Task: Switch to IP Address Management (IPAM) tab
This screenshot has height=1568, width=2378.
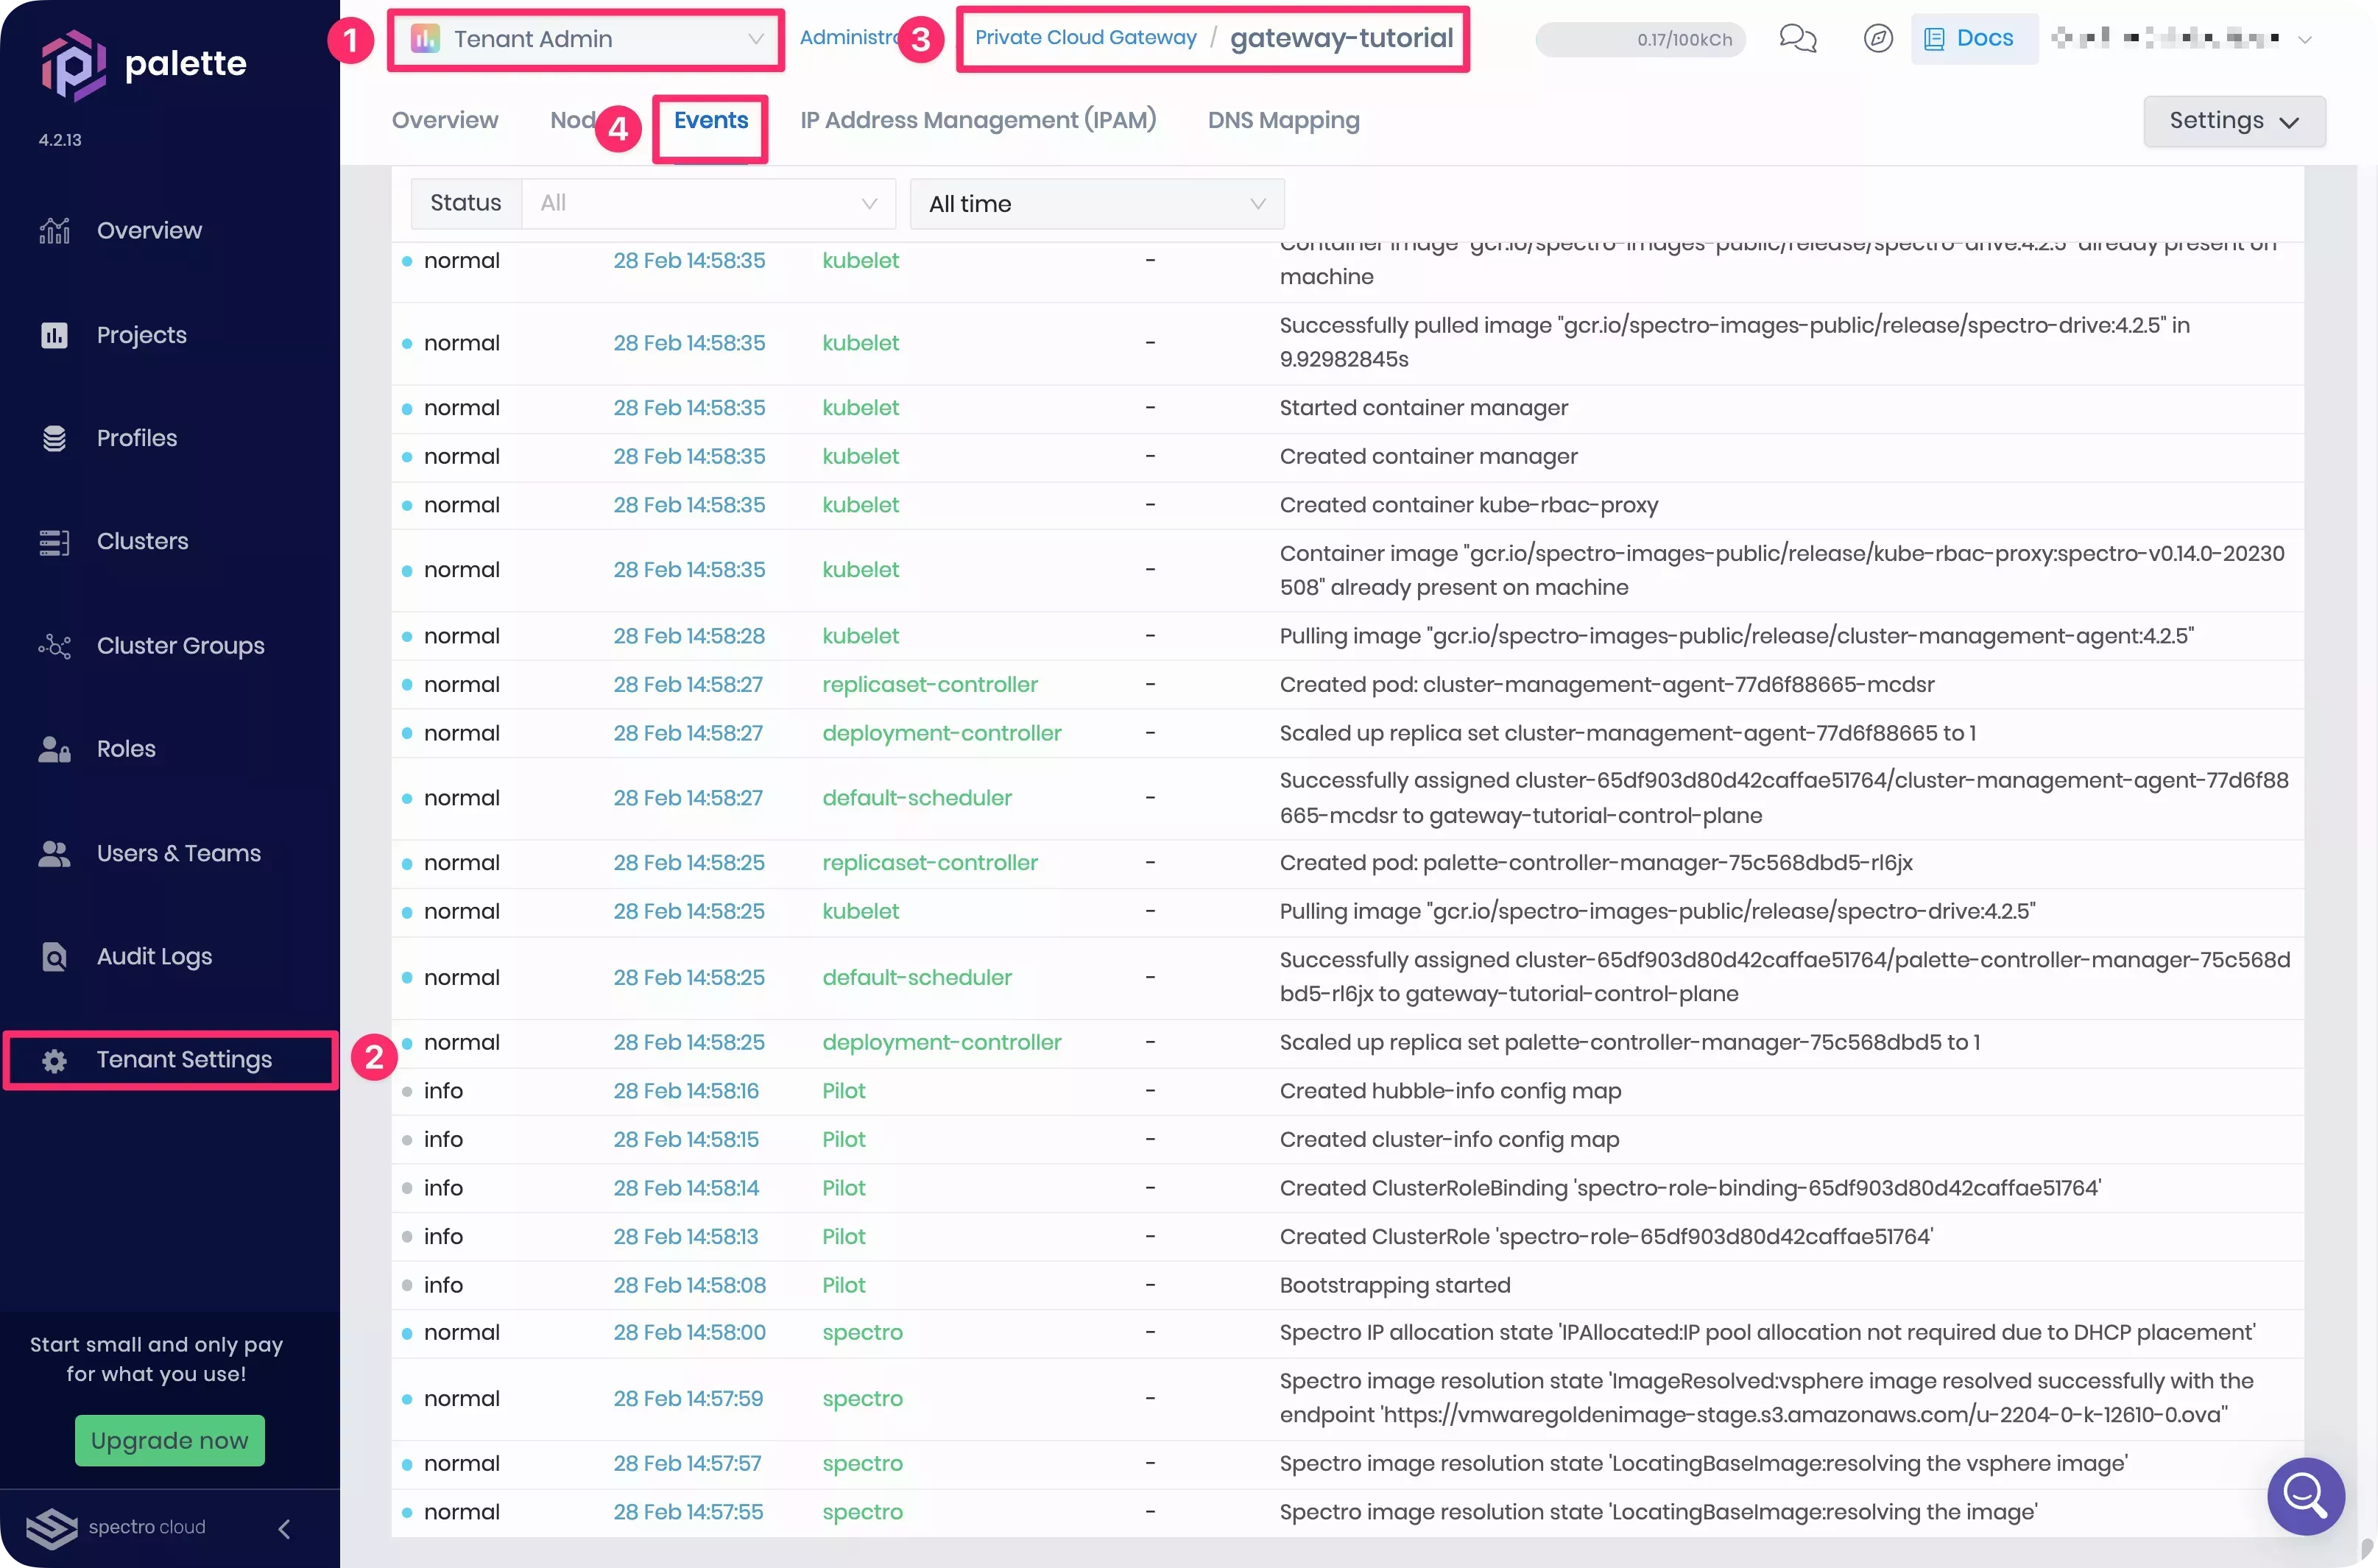Action: (x=977, y=121)
